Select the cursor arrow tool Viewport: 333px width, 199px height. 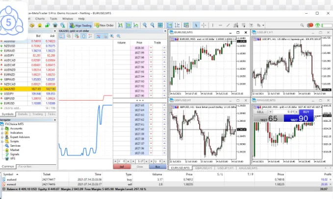click(x=196, y=25)
